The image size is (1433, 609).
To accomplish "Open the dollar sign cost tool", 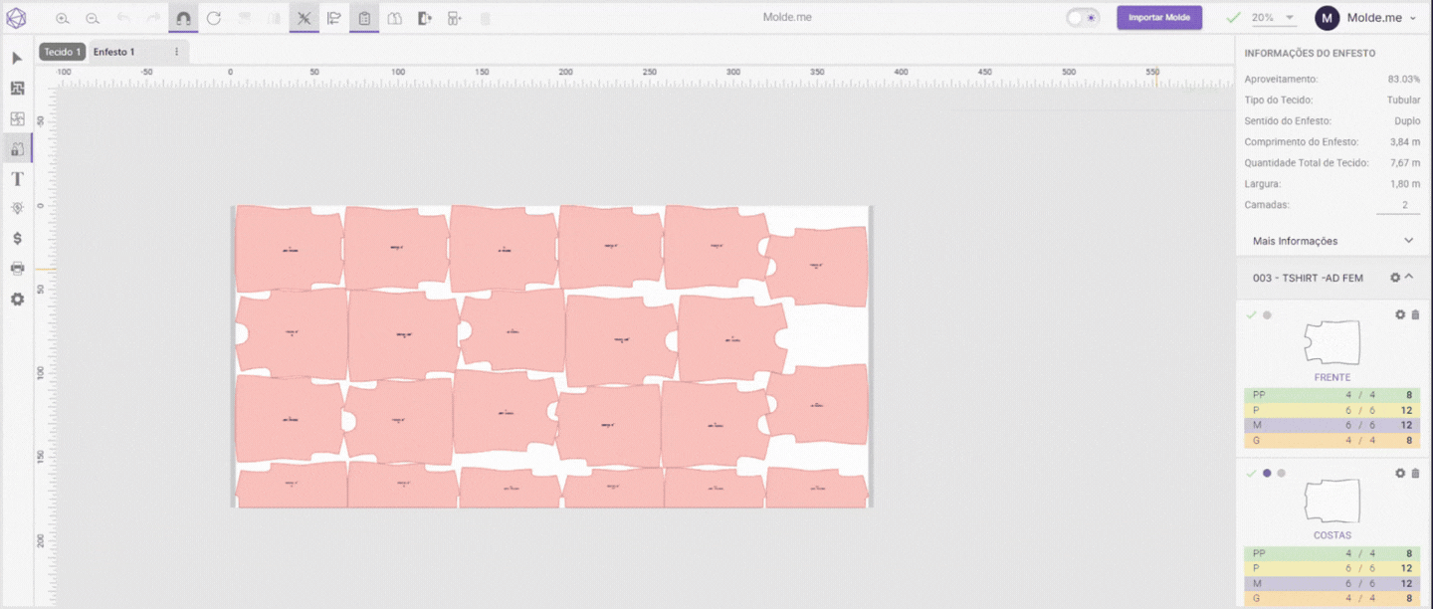I will [17, 239].
